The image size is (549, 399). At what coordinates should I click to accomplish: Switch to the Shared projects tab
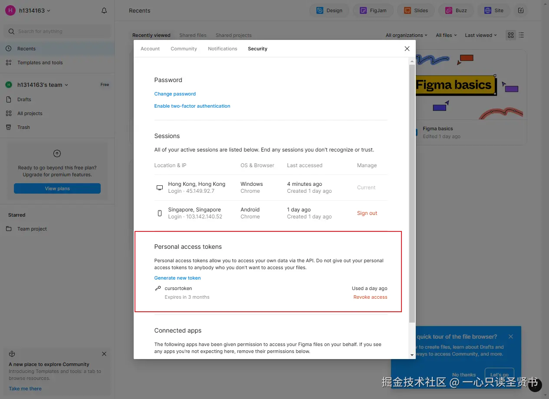coord(233,35)
